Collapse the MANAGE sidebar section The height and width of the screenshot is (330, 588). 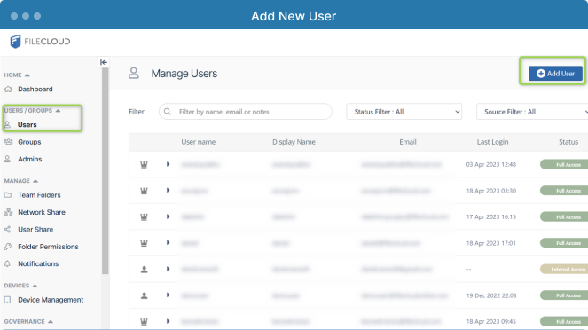tap(35, 181)
